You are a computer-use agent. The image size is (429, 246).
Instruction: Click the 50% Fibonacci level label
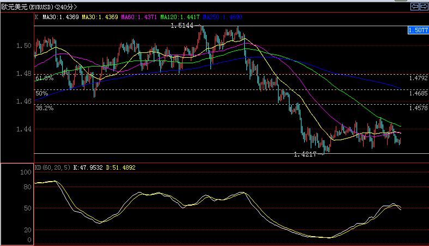click(41, 93)
